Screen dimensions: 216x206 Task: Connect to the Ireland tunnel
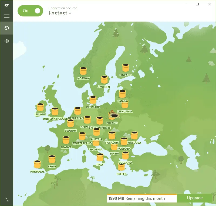pyautogui.click(x=40, y=107)
